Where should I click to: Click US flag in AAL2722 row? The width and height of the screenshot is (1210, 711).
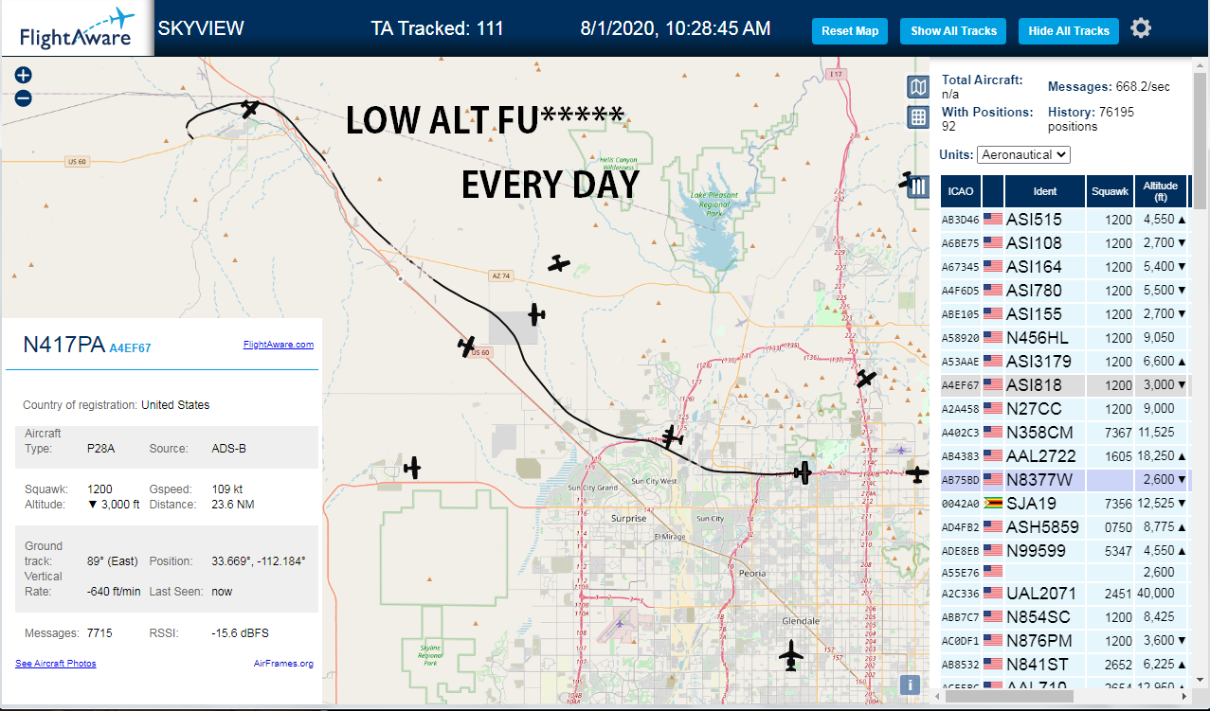993,455
